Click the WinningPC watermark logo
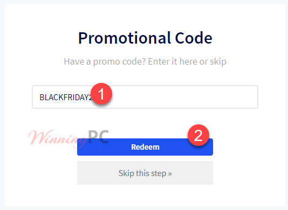Screen dimensions: 288x210 pos(69,138)
